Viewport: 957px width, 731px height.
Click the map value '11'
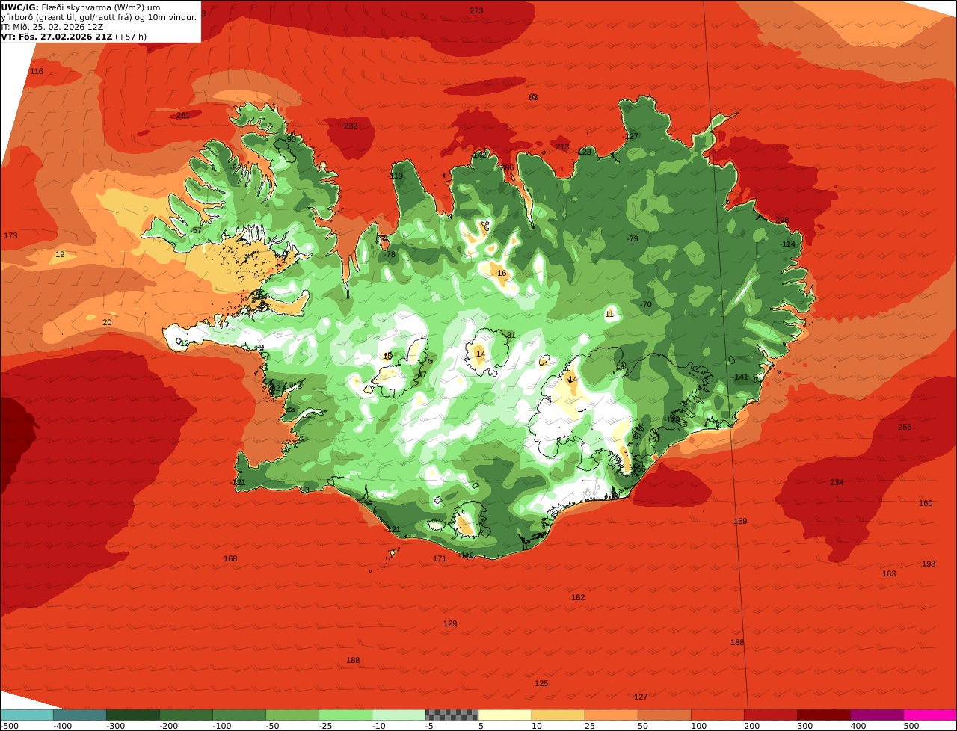click(x=609, y=314)
